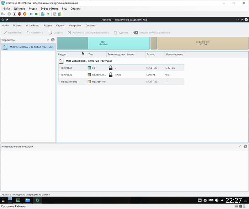
Task: Click the JFS color square for /dev/sda1
Action: click(89, 68)
